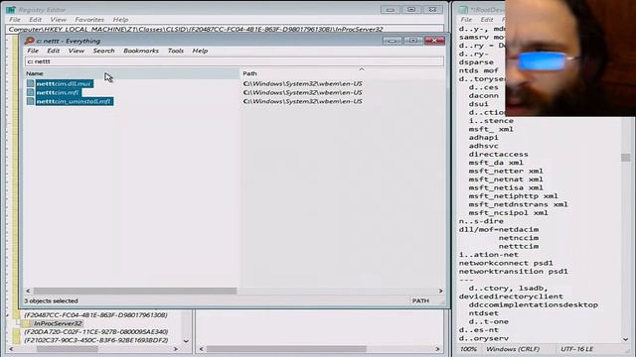Open Edit menu in Registry Editor
Screen dimensions: 636x357
[x=35, y=20]
